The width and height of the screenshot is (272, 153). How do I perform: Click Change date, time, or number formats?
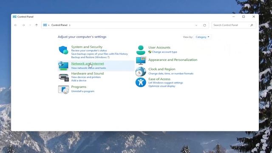point(171,74)
